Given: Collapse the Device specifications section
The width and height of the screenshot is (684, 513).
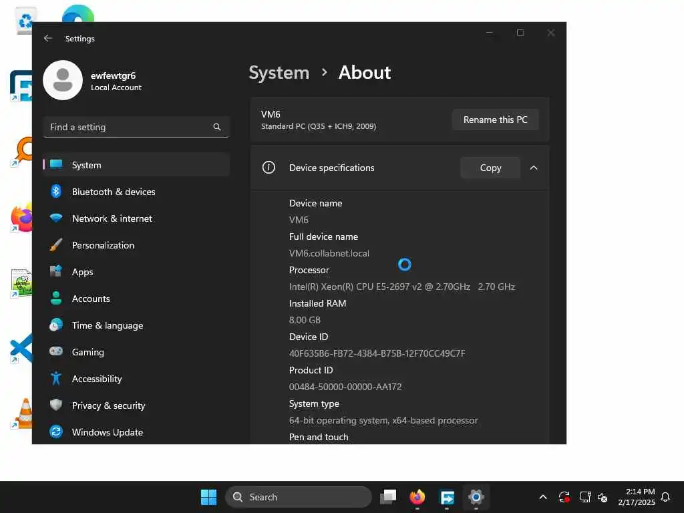Looking at the screenshot, I should [534, 168].
